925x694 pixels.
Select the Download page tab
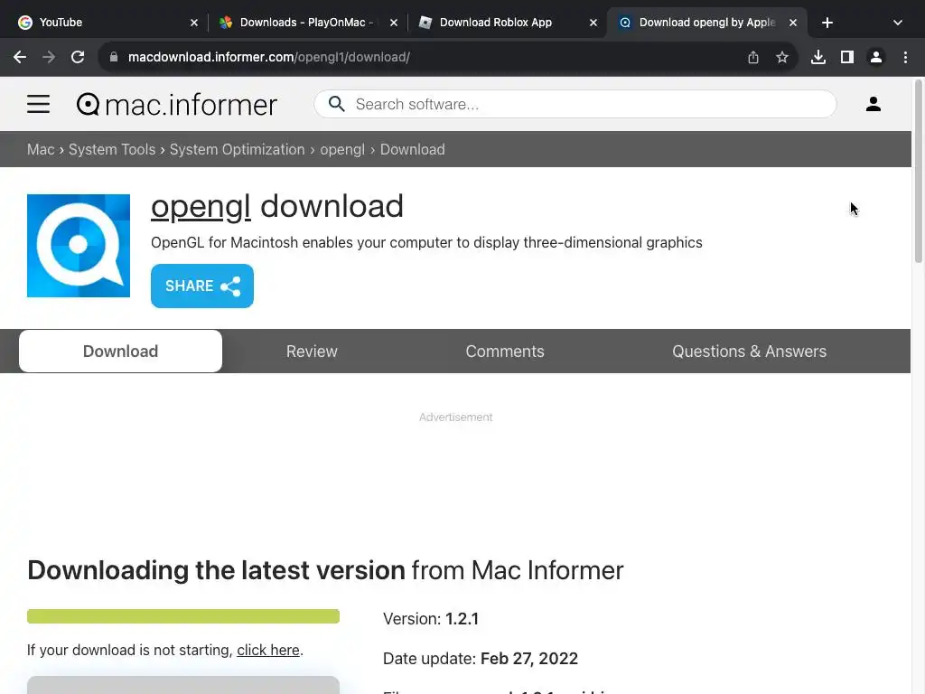click(120, 352)
